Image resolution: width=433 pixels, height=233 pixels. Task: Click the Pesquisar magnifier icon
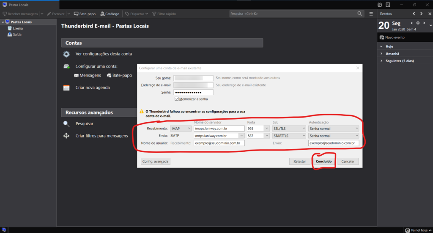66,123
